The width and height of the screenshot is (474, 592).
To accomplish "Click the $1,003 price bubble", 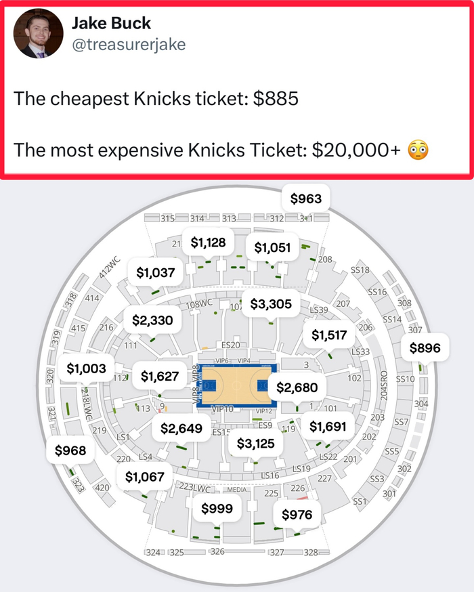I will click(x=87, y=368).
